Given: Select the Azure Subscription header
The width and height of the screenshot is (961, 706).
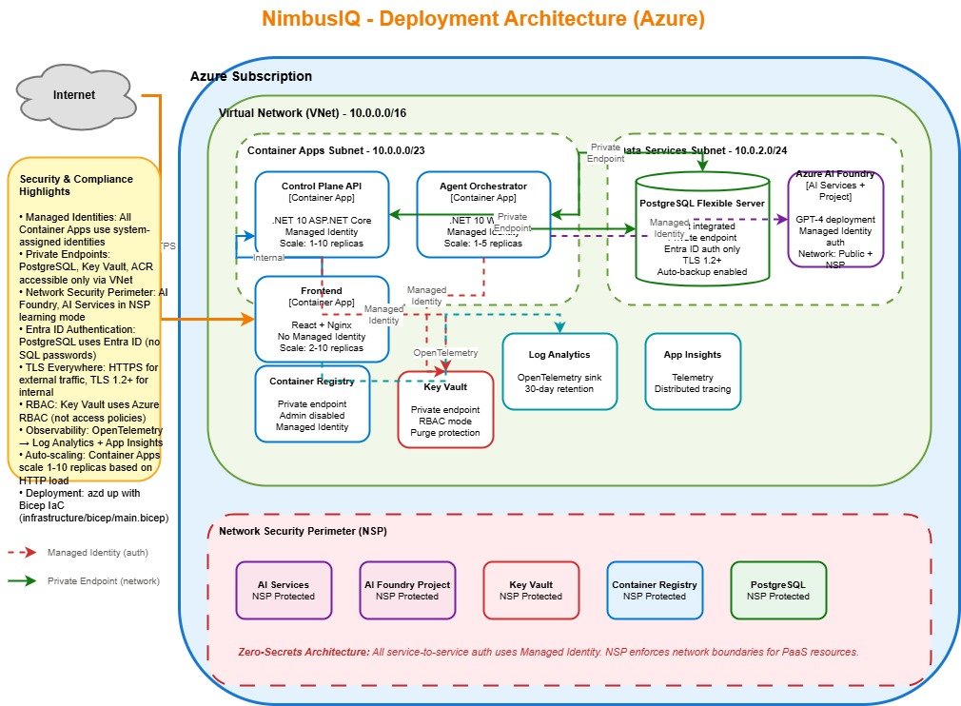Looking at the screenshot, I should 250,76.
